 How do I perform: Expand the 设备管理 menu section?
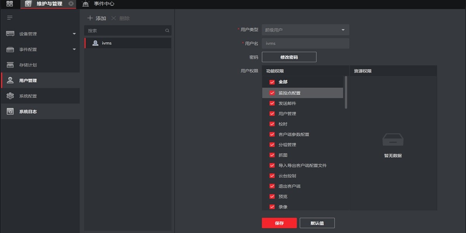coord(74,34)
